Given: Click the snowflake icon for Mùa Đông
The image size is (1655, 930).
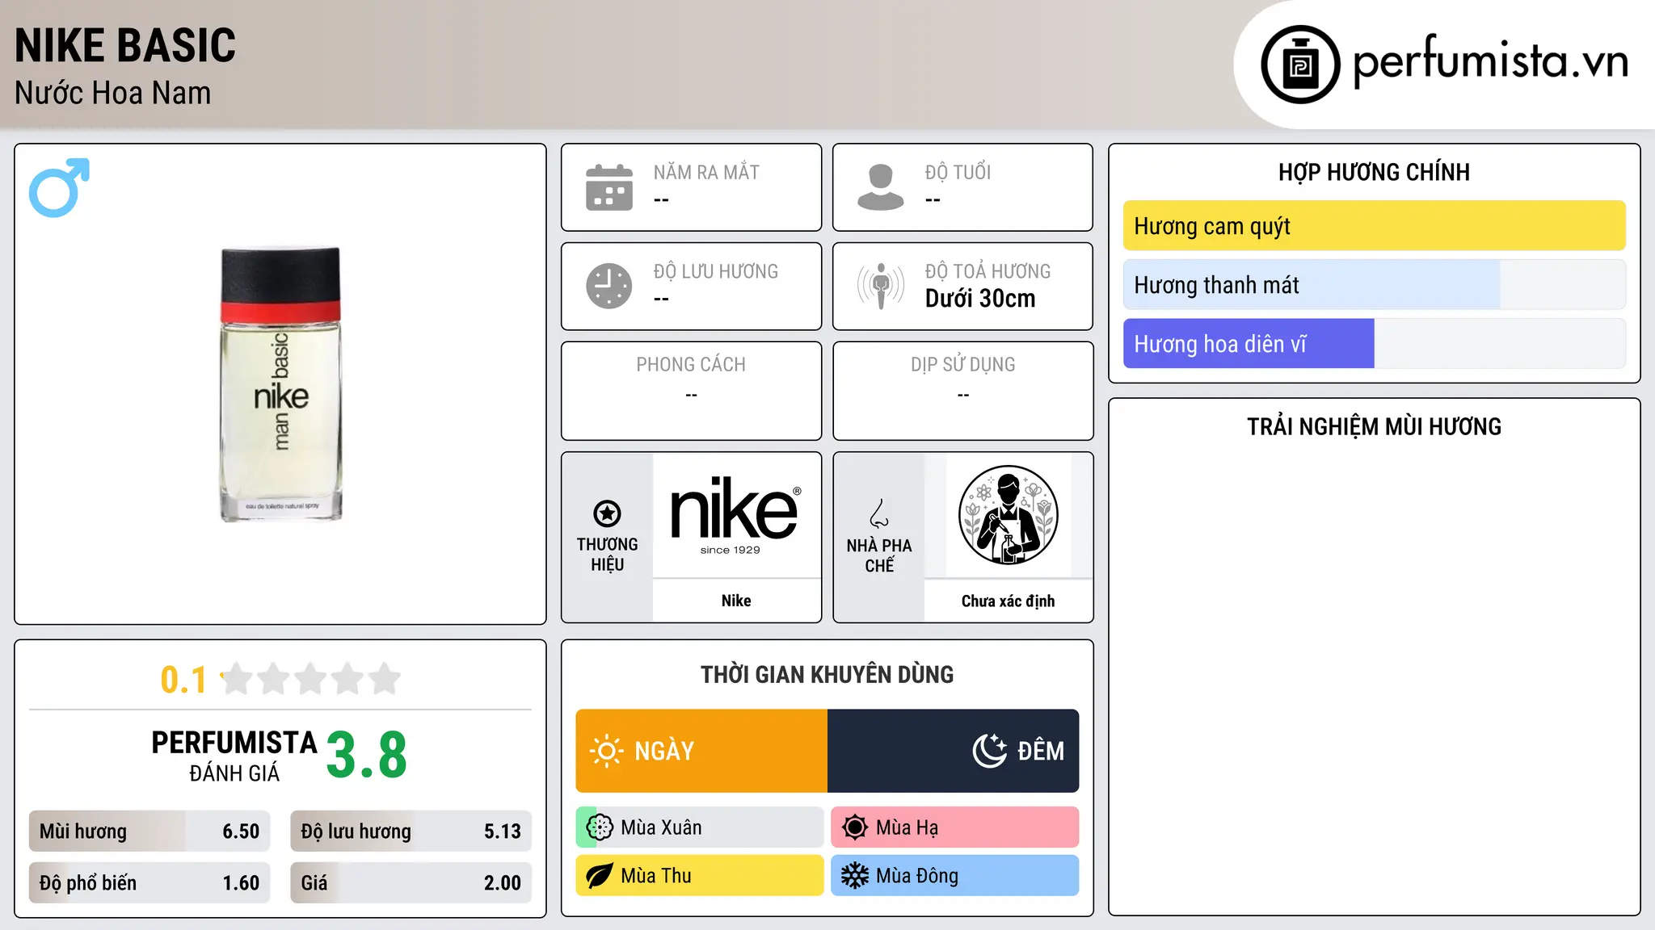Looking at the screenshot, I should [855, 876].
